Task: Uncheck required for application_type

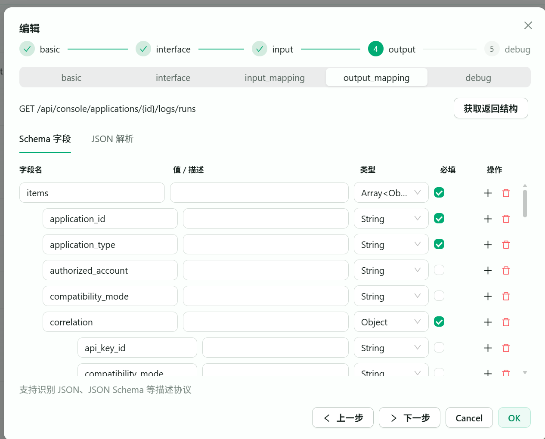Action: tap(439, 244)
